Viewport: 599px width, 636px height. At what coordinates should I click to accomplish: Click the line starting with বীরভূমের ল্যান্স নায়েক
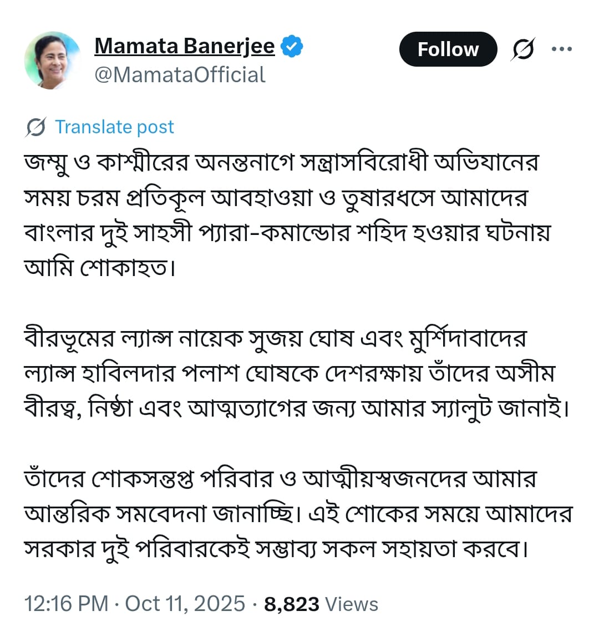click(275, 338)
